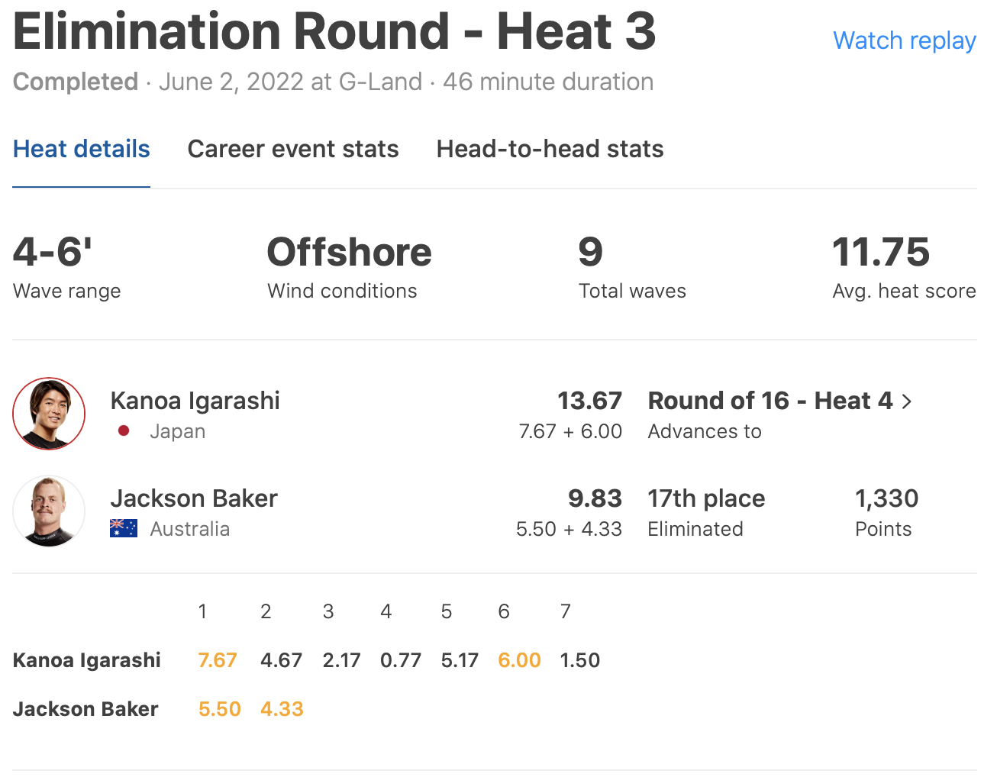Select Igarashi's 7.67 wave score
This screenshot has width=997, height=777.
tap(218, 660)
